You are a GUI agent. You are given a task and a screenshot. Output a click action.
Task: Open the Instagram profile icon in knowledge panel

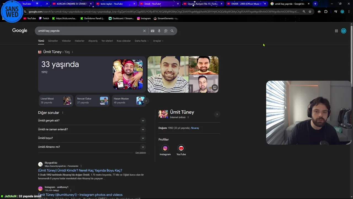(165, 148)
